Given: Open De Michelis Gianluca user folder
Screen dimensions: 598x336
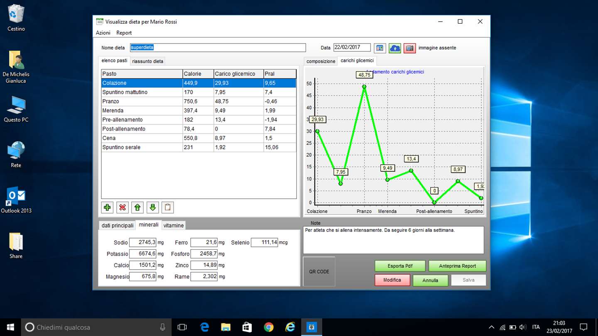Looking at the screenshot, I should [x=16, y=66].
